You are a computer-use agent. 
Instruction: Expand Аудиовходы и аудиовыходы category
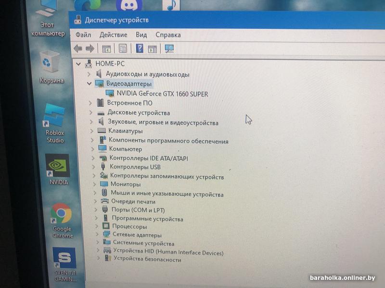pyautogui.click(x=89, y=74)
